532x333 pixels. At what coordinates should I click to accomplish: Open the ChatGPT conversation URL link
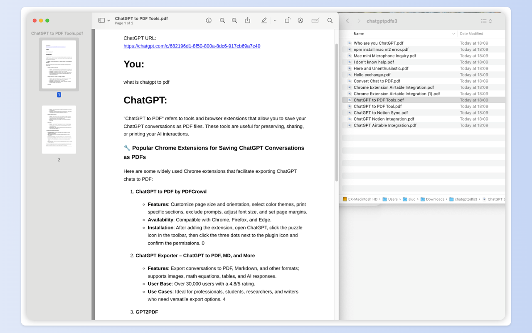pyautogui.click(x=191, y=46)
